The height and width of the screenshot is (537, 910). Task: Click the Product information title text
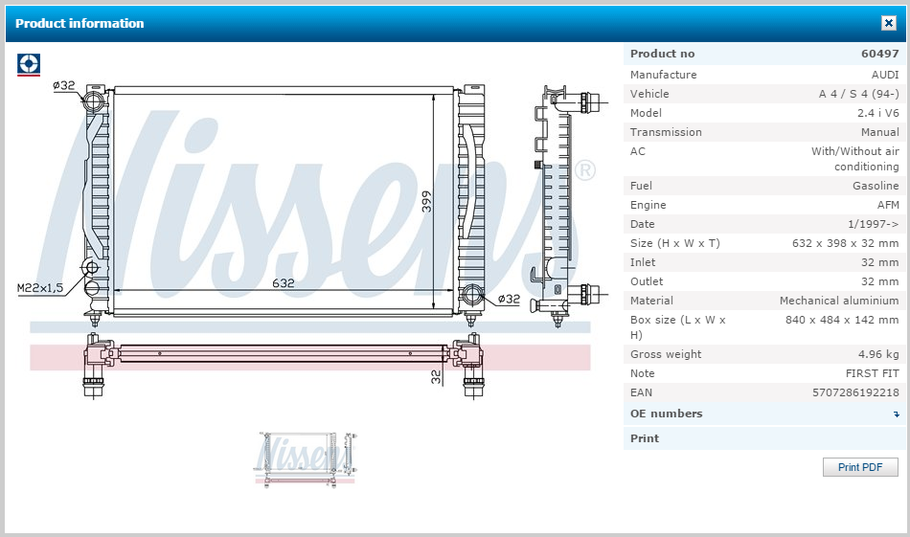(80, 23)
